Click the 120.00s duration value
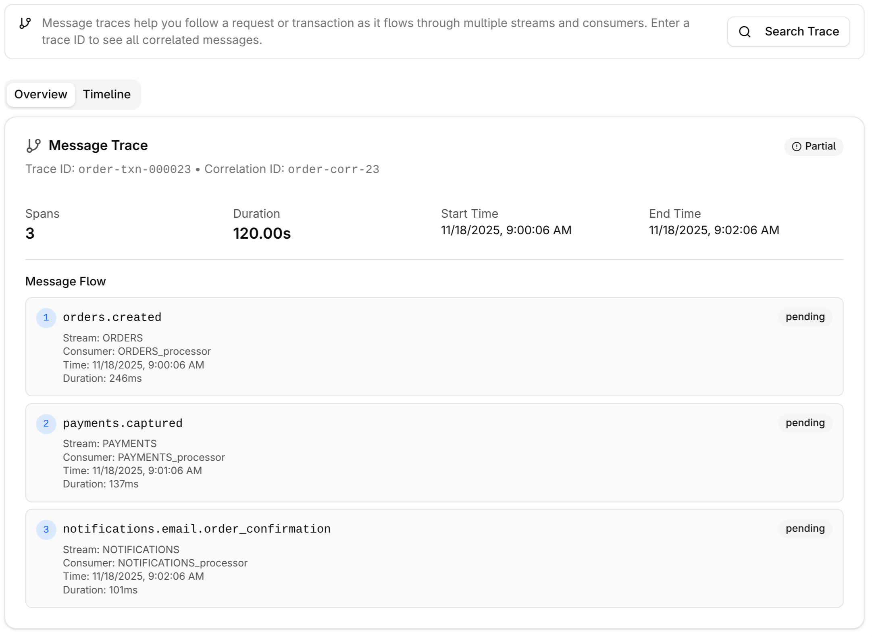Image resolution: width=872 pixels, height=637 pixels. click(262, 232)
